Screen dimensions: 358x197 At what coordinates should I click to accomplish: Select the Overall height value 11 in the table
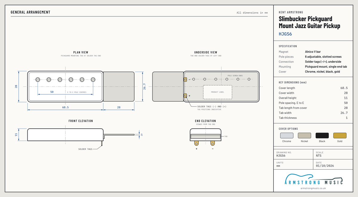[346, 98]
